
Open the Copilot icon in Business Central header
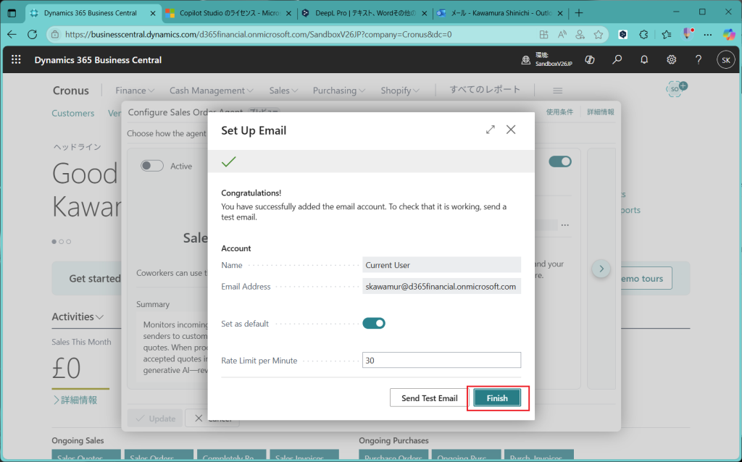590,59
